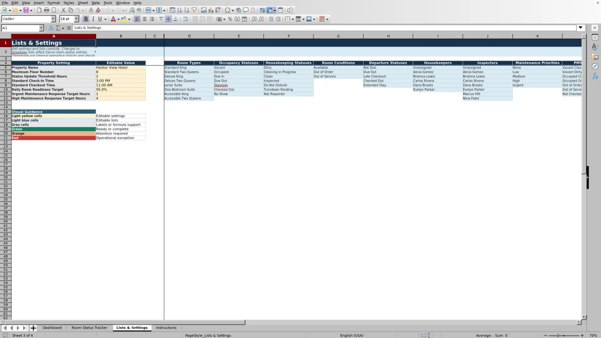Open the Borders dropdown arrow
The width and height of the screenshot is (601, 338).
[x=292, y=19]
